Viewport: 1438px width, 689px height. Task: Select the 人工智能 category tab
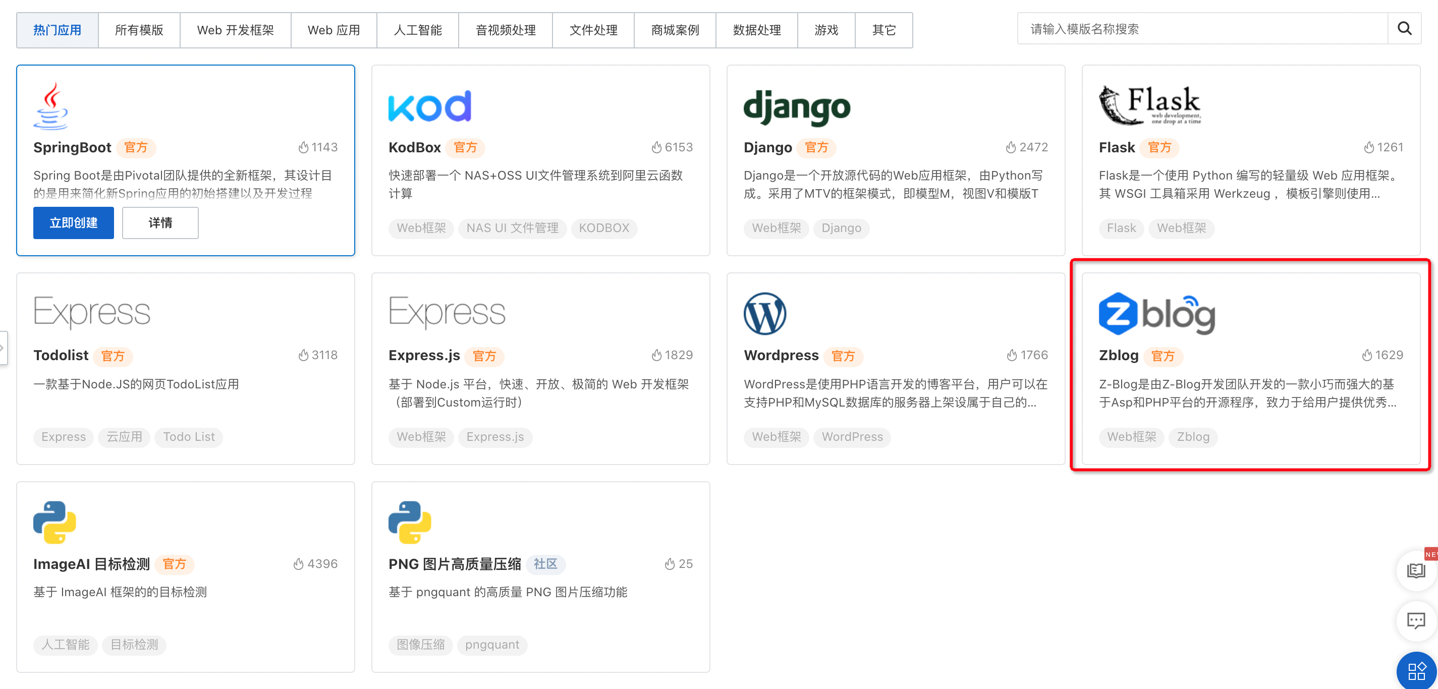point(417,30)
